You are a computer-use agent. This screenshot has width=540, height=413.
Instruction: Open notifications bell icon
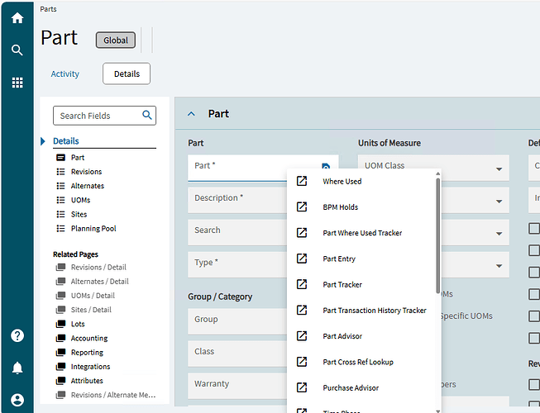17,368
